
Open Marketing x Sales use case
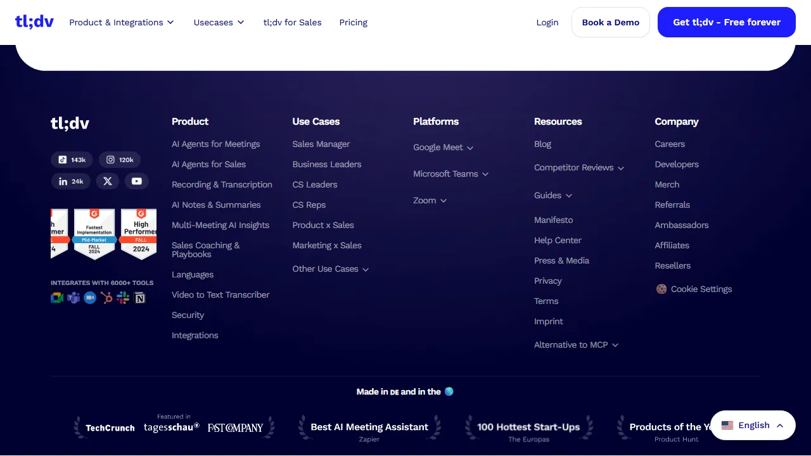[327, 245]
